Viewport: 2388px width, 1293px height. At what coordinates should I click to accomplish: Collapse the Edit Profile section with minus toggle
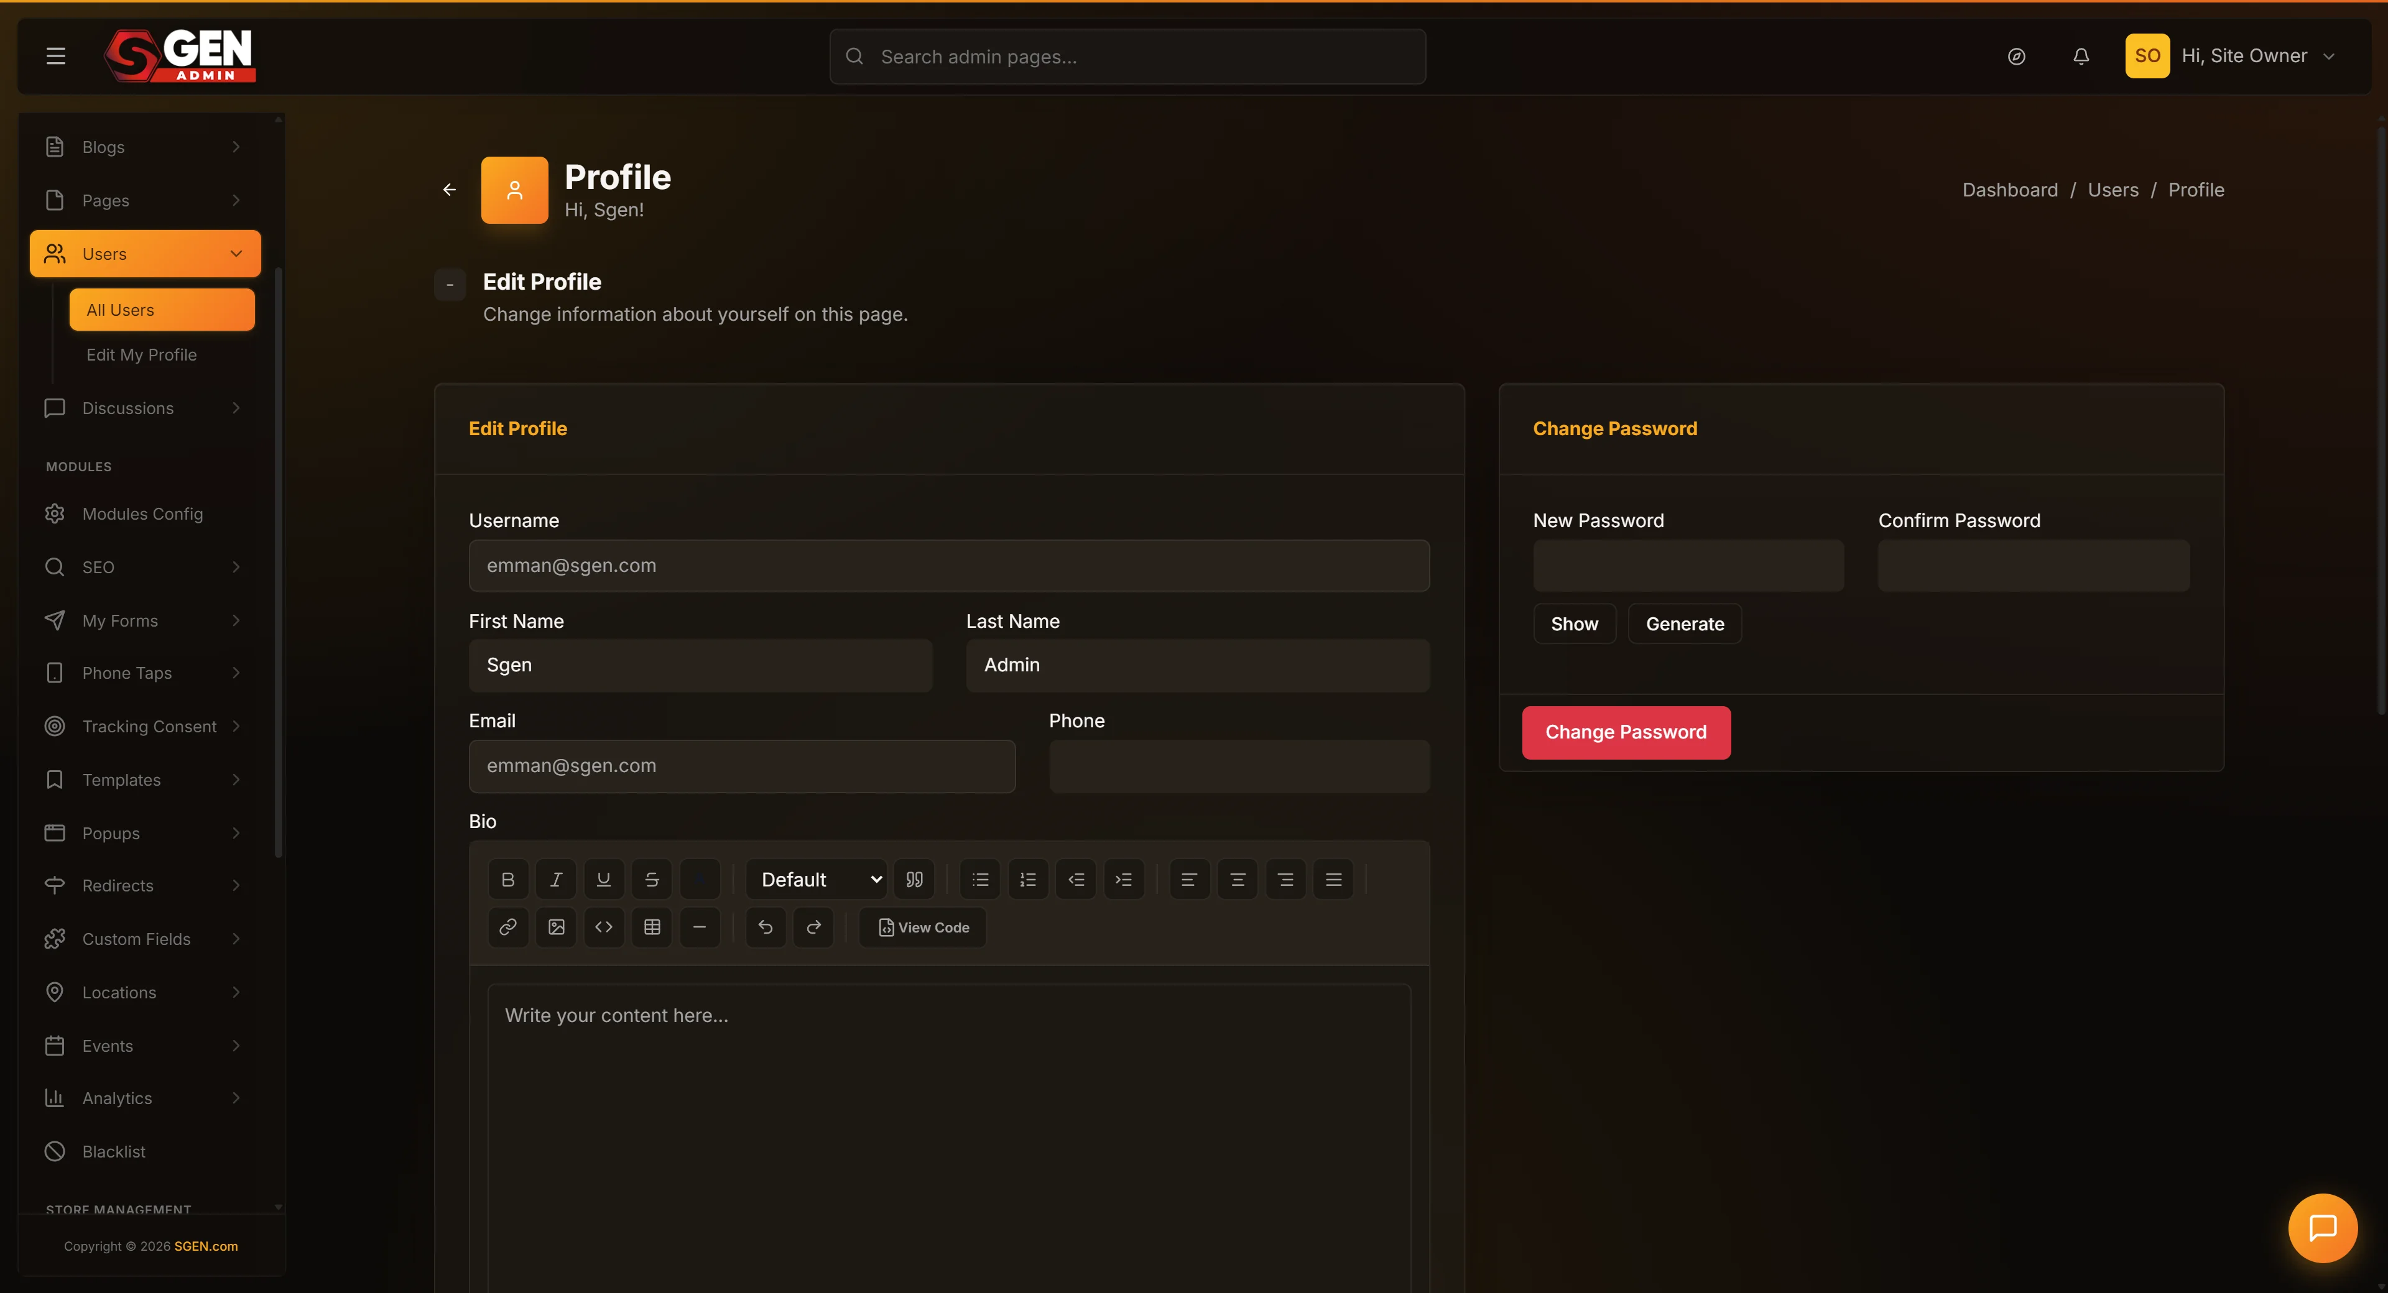pos(450,285)
